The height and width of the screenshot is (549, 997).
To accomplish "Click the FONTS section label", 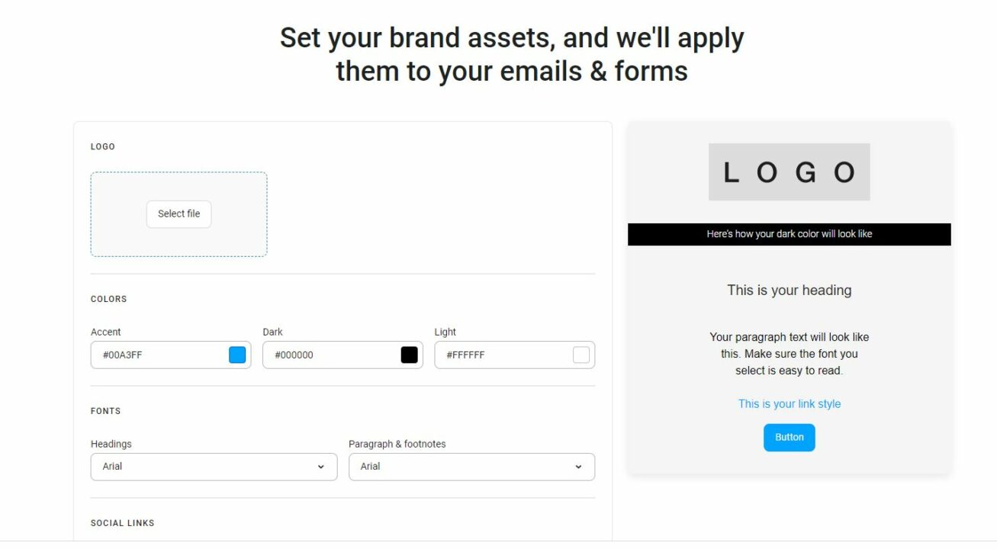I will [x=105, y=411].
